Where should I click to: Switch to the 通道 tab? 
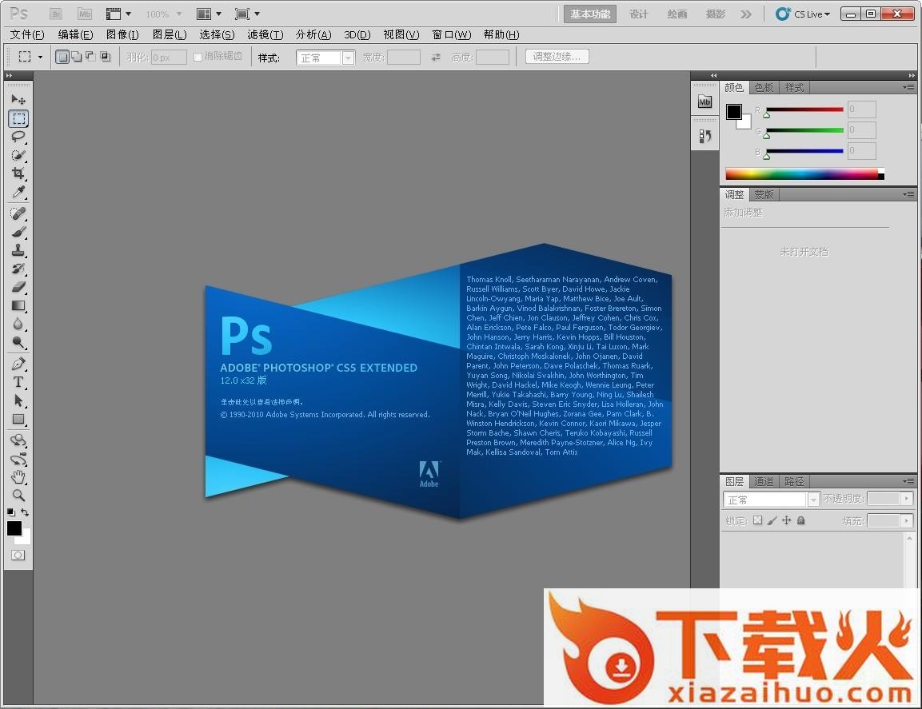click(x=764, y=481)
